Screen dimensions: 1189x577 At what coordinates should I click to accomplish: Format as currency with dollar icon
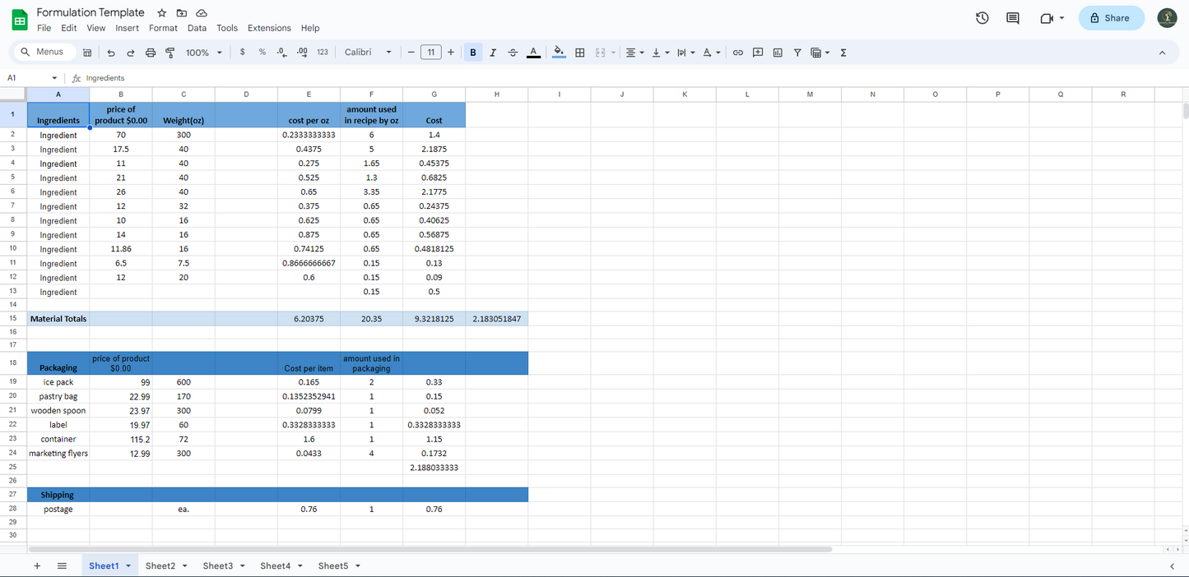[x=242, y=52]
